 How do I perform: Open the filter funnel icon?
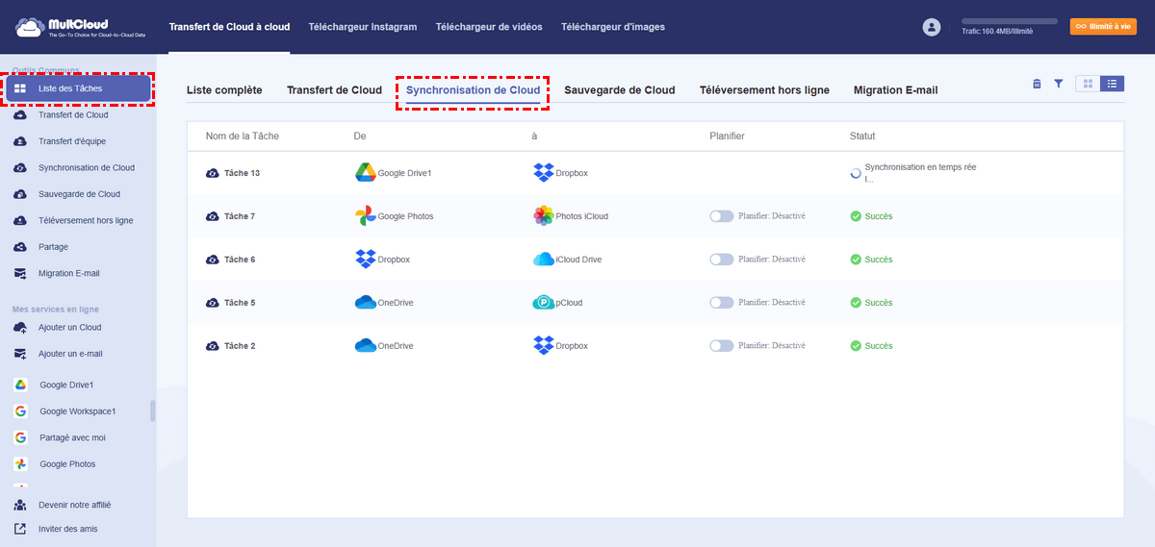coord(1058,84)
